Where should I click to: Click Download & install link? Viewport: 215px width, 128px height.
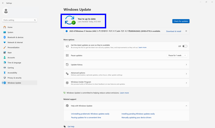(x=173, y=31)
